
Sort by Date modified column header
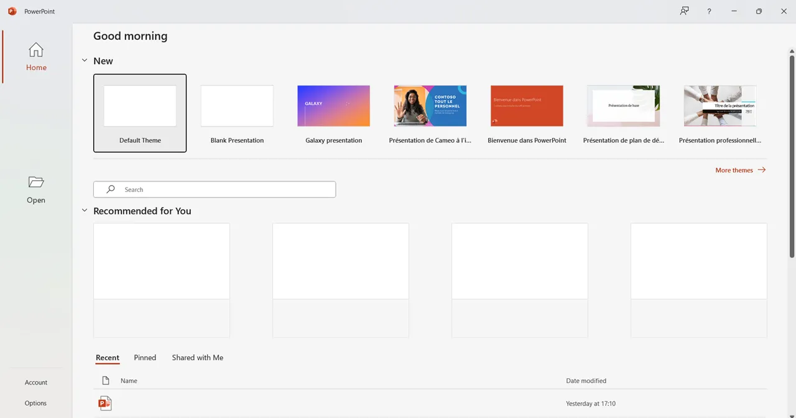tap(586, 381)
